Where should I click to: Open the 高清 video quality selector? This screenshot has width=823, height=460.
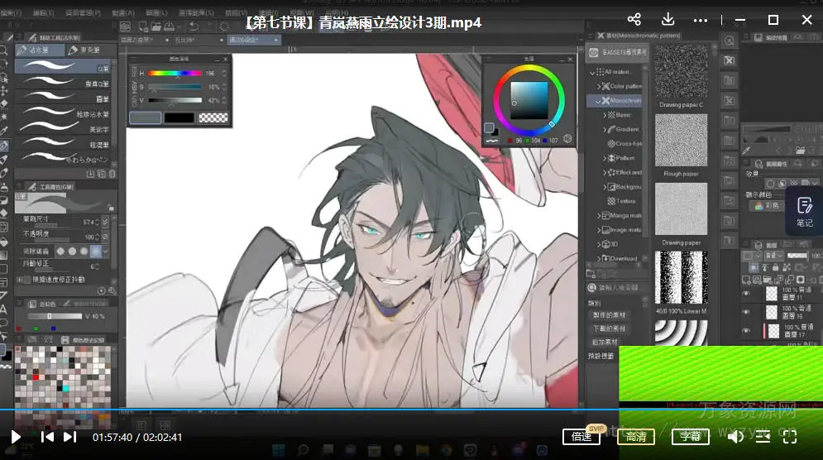[x=635, y=437]
